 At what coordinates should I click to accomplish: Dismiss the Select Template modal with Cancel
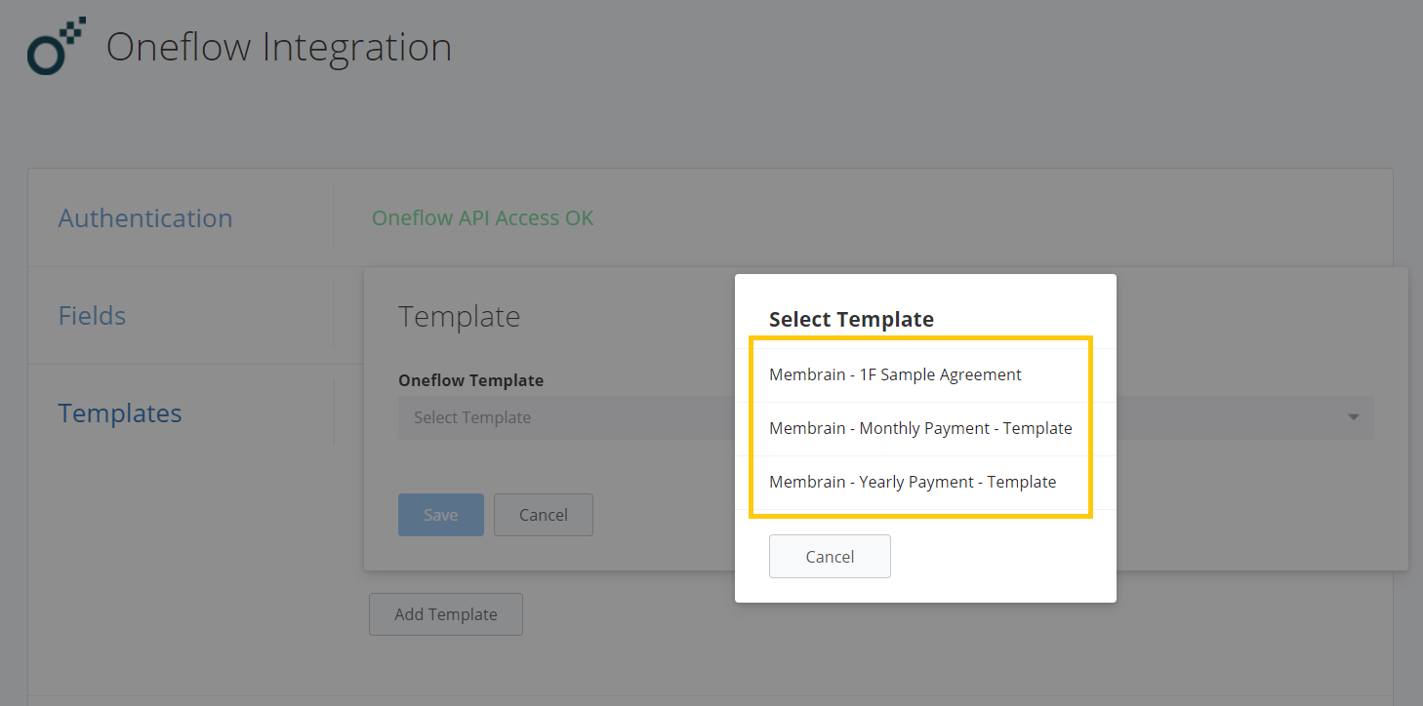click(x=830, y=556)
